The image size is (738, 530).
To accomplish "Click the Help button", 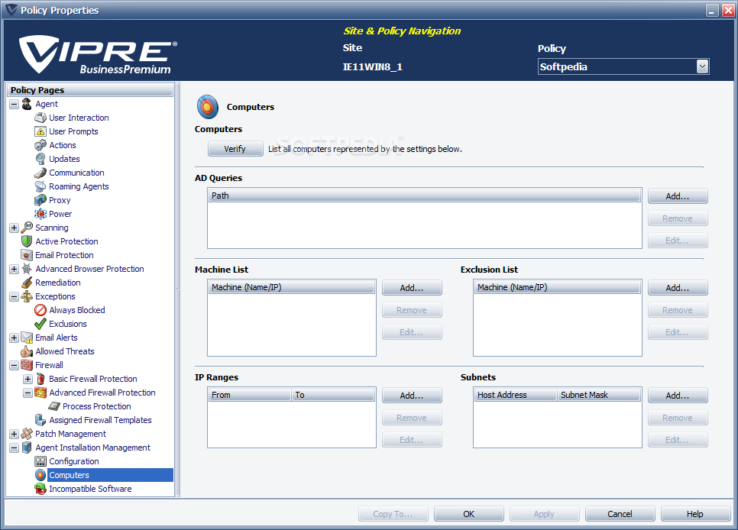I will 695,514.
